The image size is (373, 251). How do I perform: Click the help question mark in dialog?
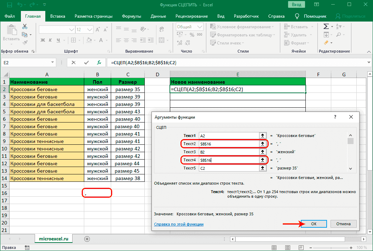pos(335,117)
